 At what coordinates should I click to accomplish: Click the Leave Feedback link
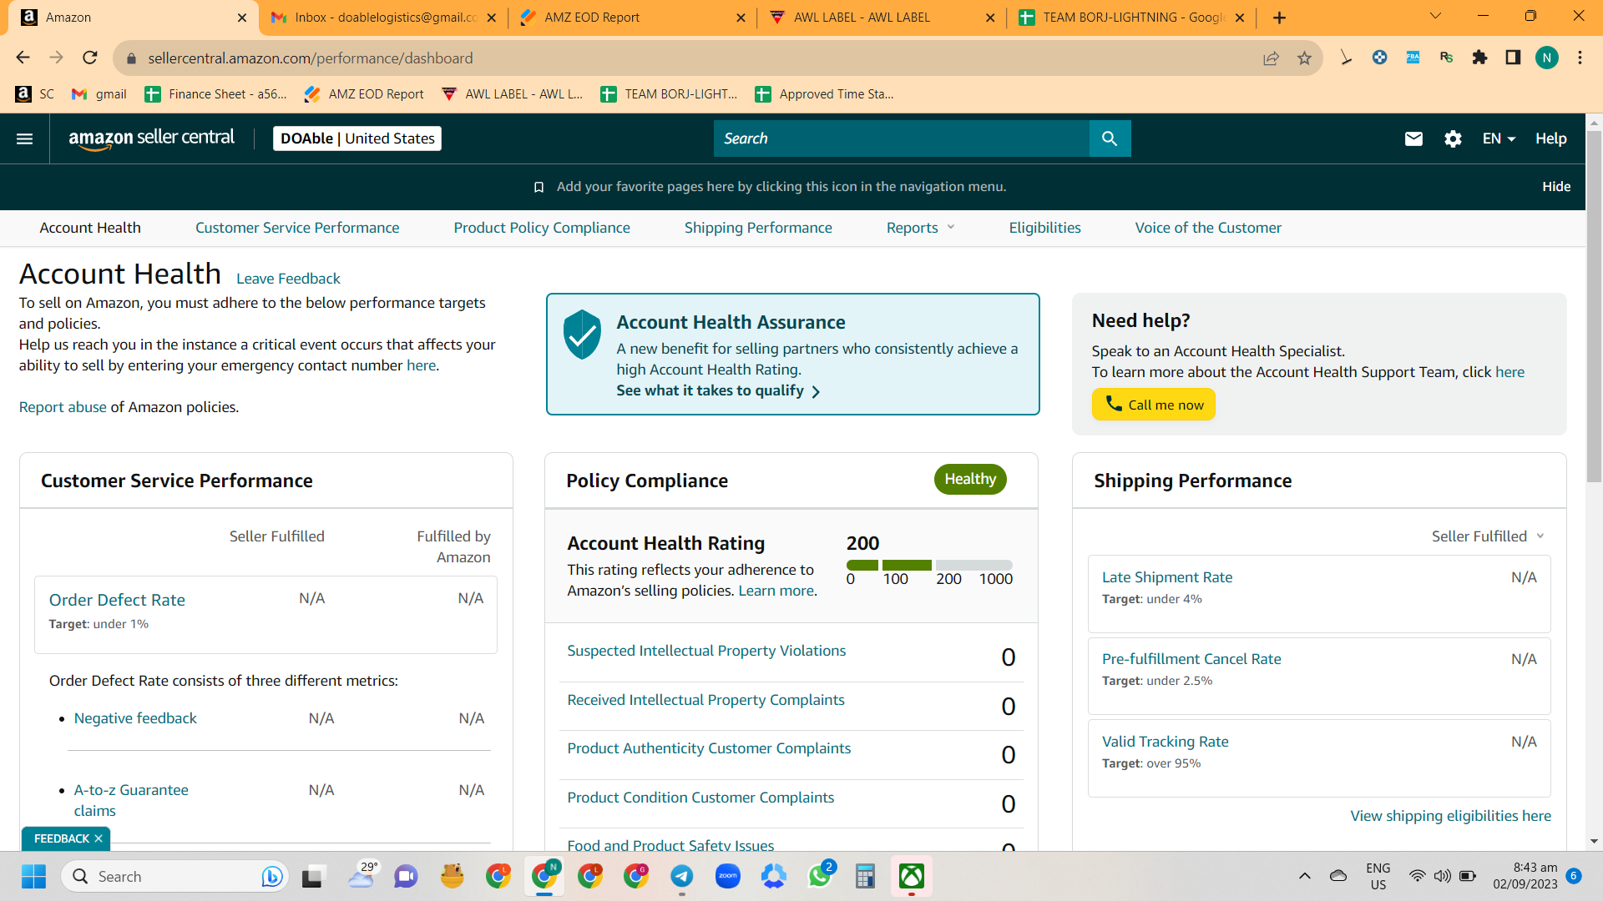coord(288,279)
